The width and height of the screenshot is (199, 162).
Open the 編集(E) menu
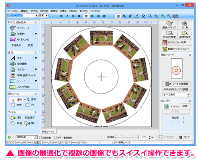[x=25, y=11]
